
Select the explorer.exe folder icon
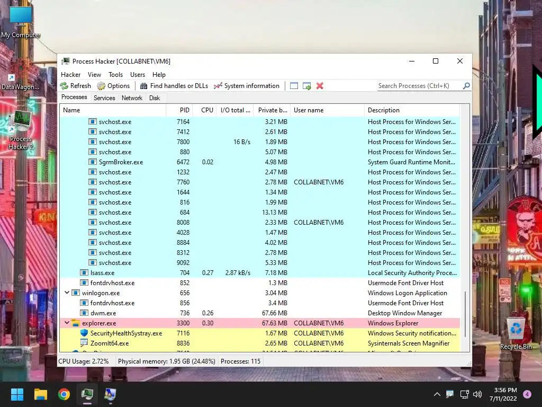[76, 323]
